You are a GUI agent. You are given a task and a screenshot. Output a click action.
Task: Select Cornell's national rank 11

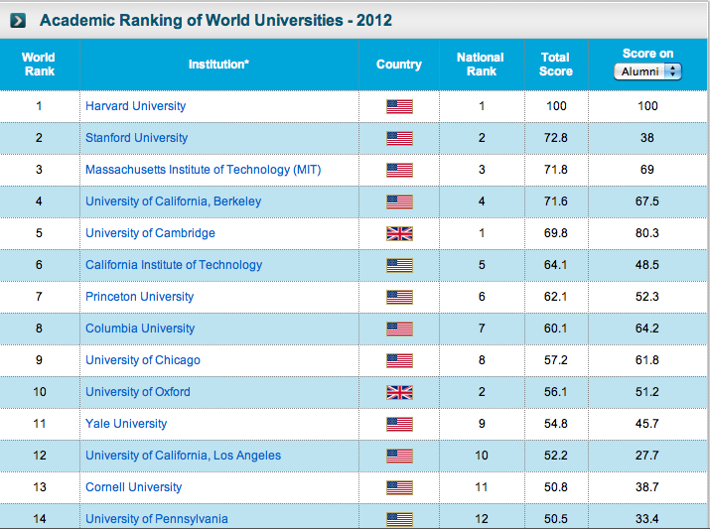coord(482,487)
